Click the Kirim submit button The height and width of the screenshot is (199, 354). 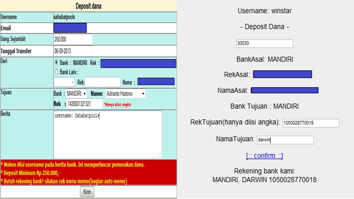click(88, 192)
